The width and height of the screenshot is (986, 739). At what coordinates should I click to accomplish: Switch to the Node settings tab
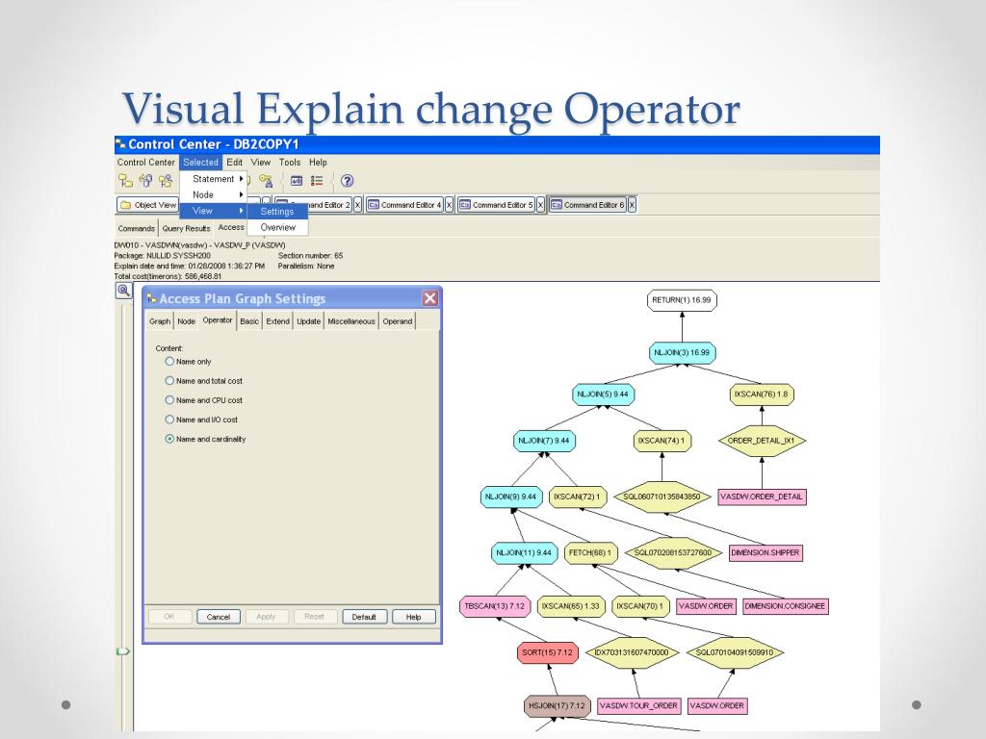(x=186, y=321)
